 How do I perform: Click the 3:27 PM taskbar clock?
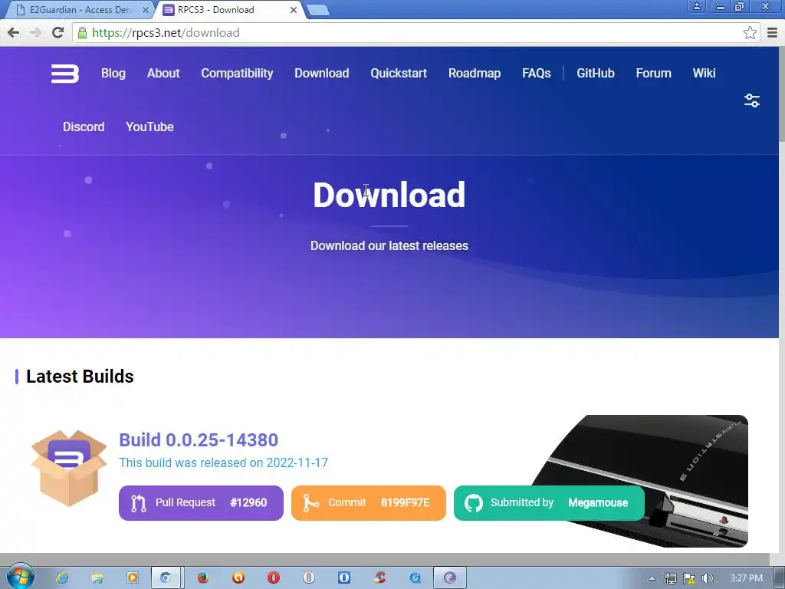746,578
